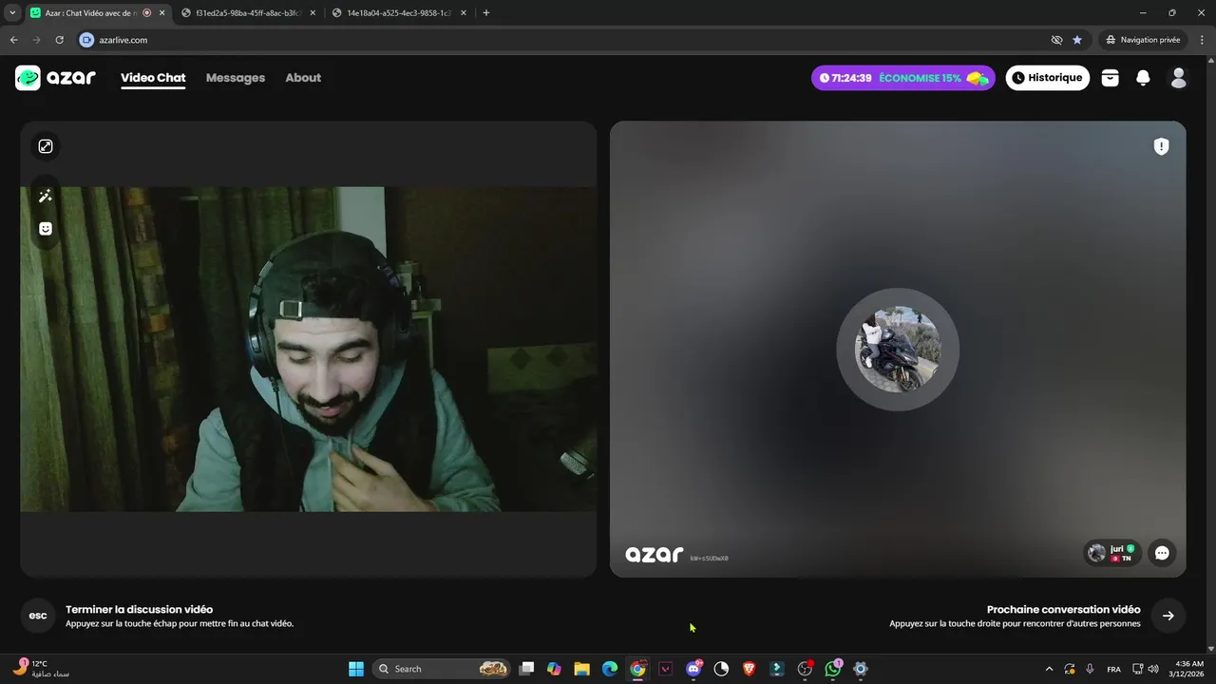Open the face sticker filter icon
The image size is (1216, 684).
pos(46,229)
